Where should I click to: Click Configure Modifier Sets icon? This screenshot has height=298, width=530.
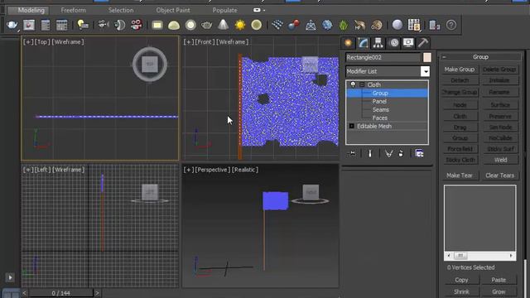419,154
